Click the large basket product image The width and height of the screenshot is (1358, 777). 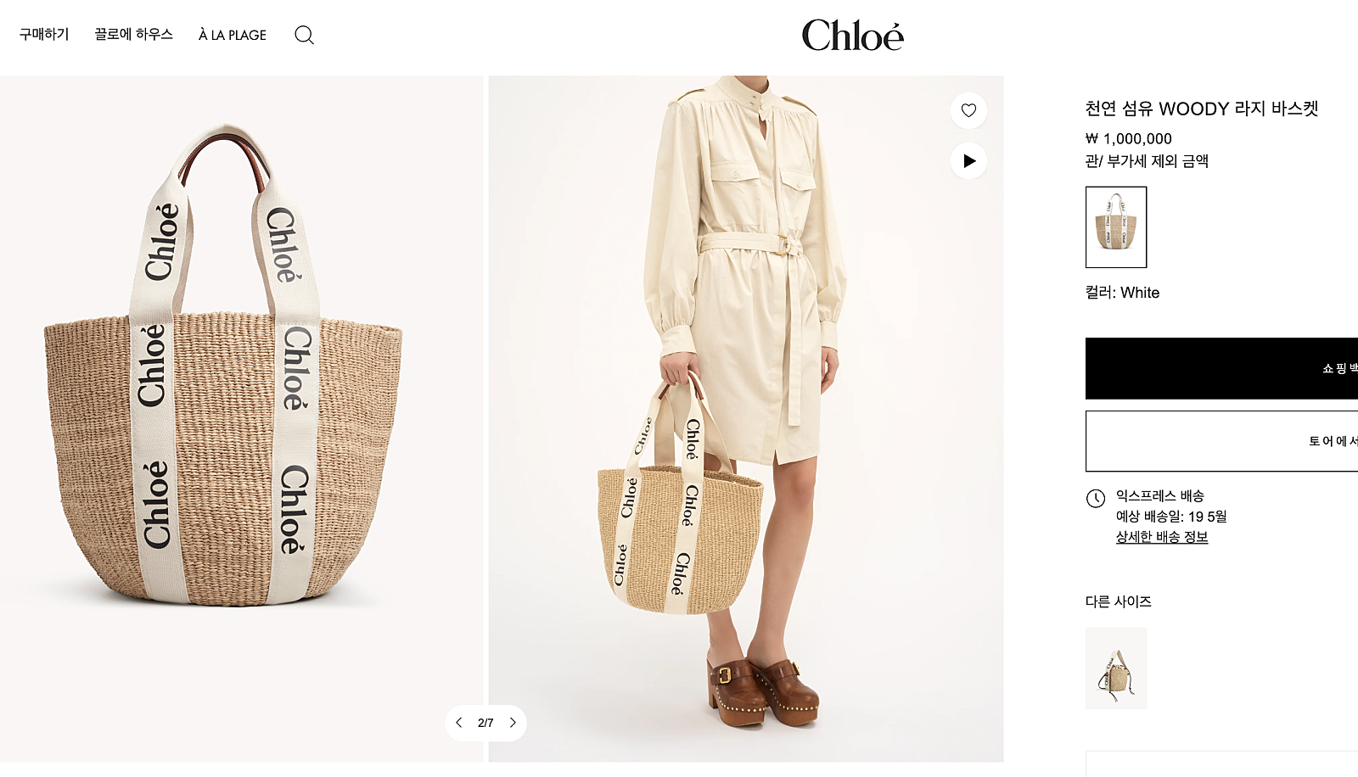click(x=241, y=418)
